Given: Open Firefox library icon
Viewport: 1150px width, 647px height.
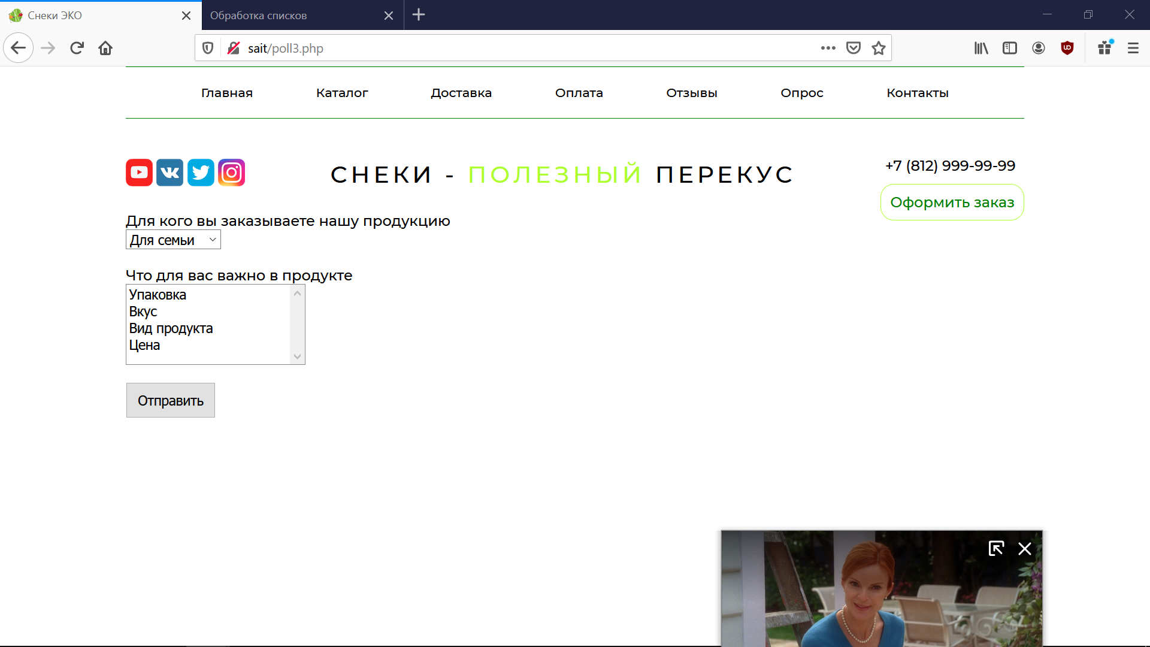Looking at the screenshot, I should click(x=980, y=48).
